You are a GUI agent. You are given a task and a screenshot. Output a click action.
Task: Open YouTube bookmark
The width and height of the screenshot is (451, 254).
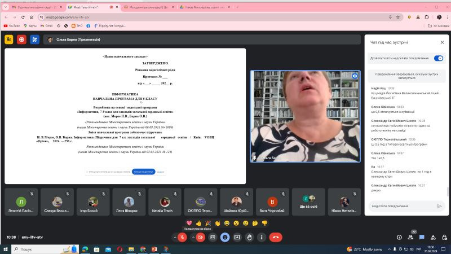point(12,26)
